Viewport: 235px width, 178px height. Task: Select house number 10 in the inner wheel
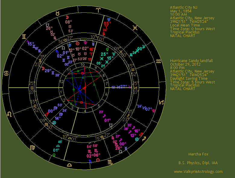click(x=82, y=64)
